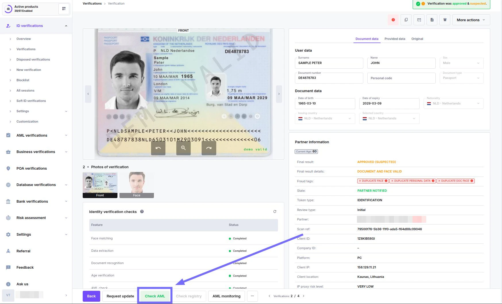
Task: Select the Face photo thumbnail
Action: coord(137,185)
